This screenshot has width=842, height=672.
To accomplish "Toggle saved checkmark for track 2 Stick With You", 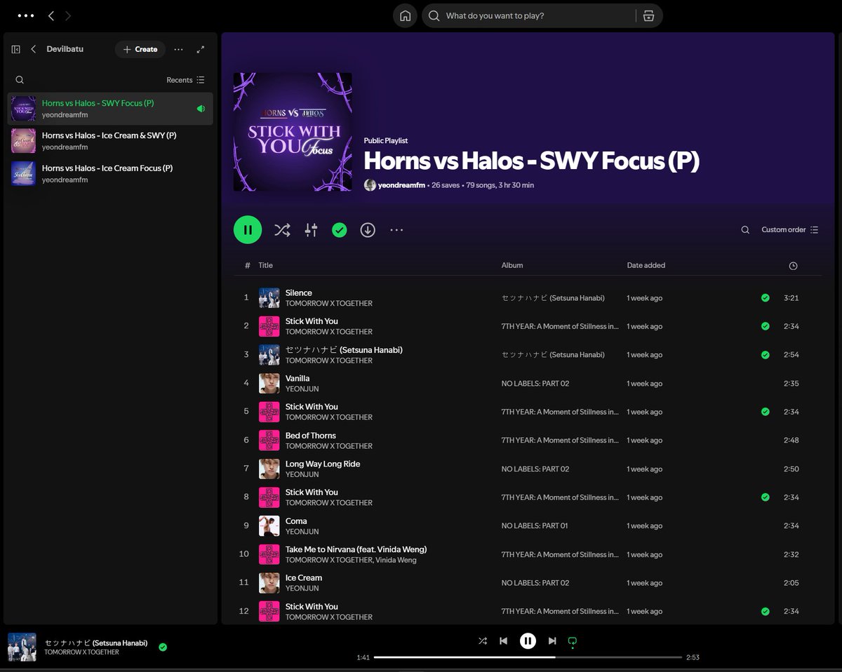I will click(x=766, y=326).
